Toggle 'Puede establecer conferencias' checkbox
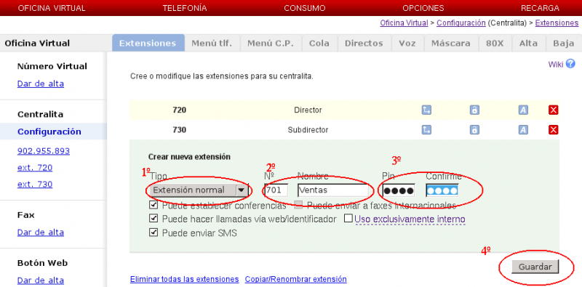The height and width of the screenshot is (287, 582). [154, 205]
